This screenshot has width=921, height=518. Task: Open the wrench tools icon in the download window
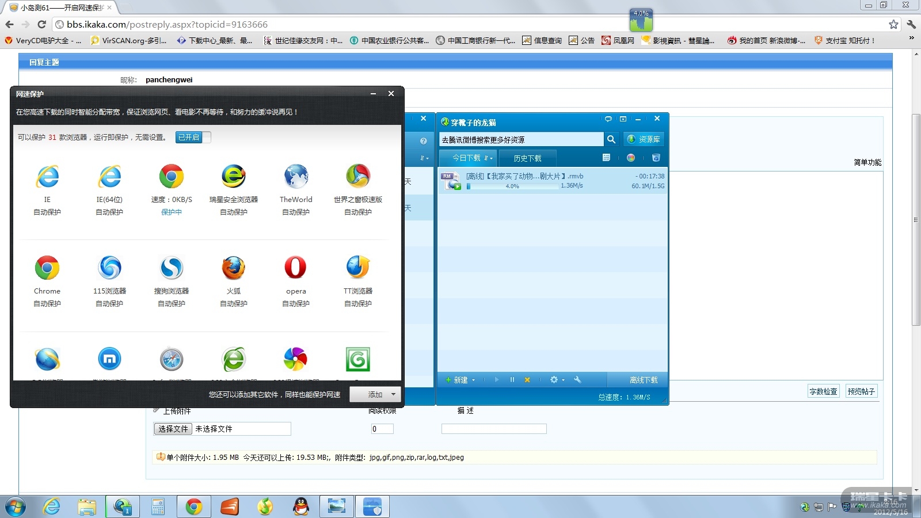click(x=577, y=380)
